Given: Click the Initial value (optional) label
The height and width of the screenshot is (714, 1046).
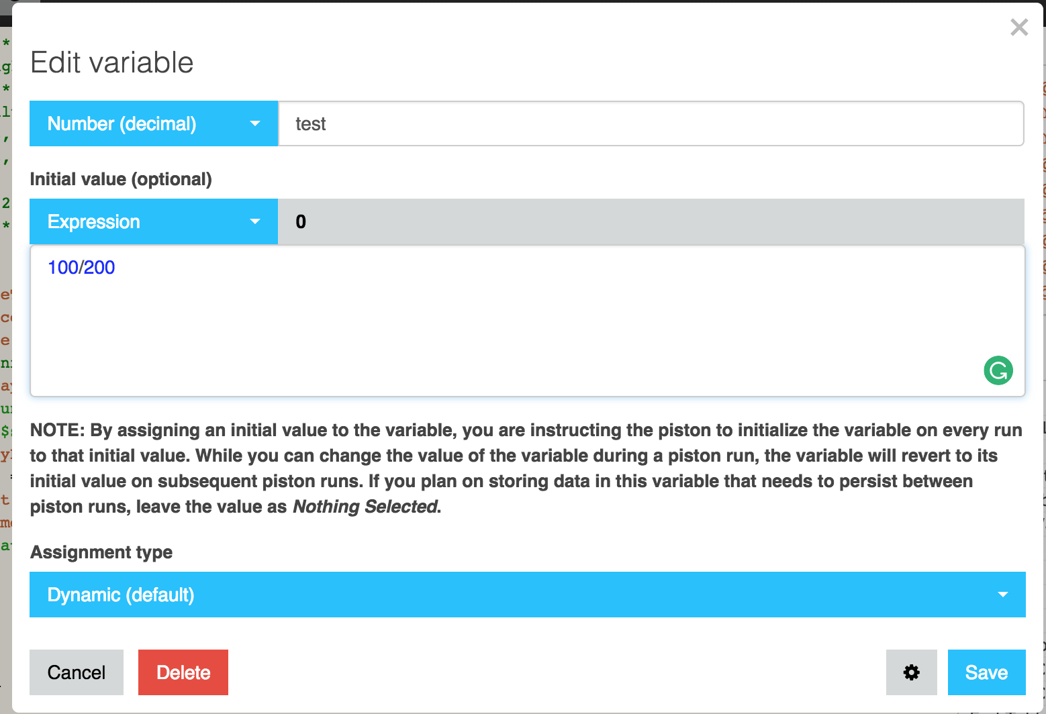Looking at the screenshot, I should [121, 179].
